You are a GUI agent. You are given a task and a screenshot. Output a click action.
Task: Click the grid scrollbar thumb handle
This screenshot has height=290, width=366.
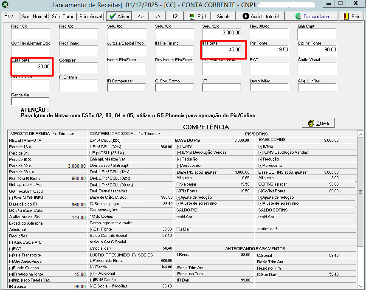[360, 192]
